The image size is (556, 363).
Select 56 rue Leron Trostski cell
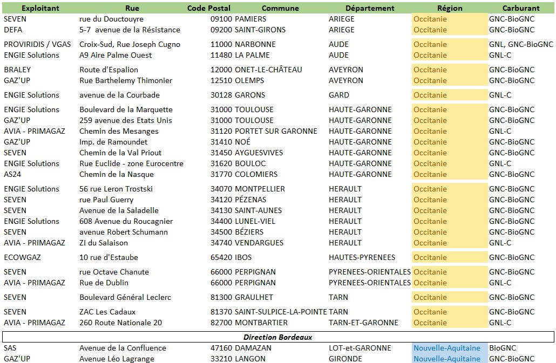pos(116,189)
